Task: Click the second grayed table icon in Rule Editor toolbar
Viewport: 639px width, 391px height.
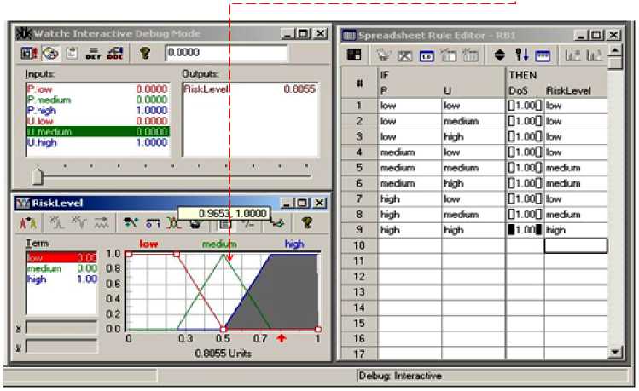Action: pyautogui.click(x=471, y=55)
